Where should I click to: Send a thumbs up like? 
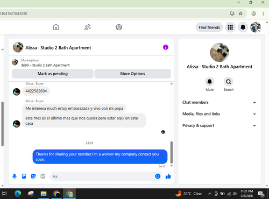(x=168, y=176)
